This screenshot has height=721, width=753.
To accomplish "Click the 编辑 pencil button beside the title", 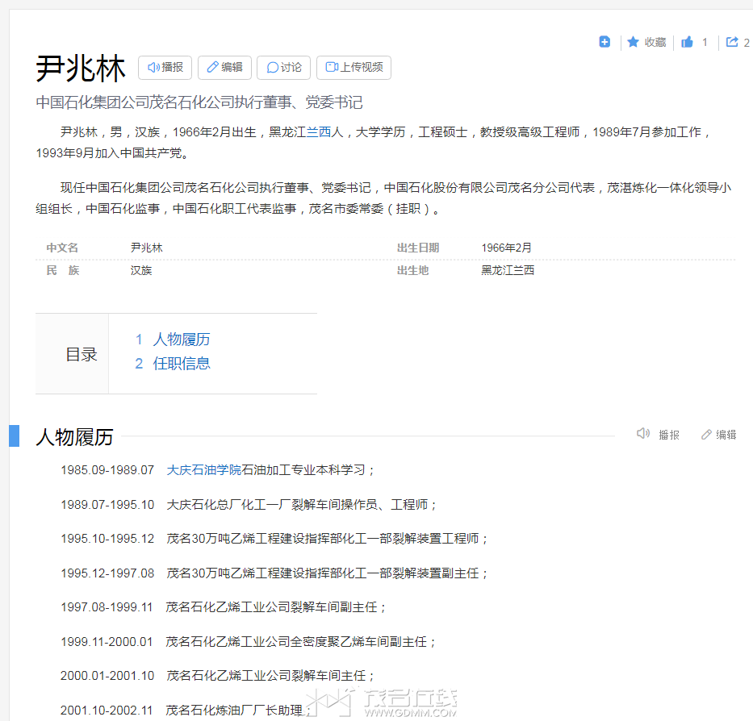I will (x=224, y=67).
